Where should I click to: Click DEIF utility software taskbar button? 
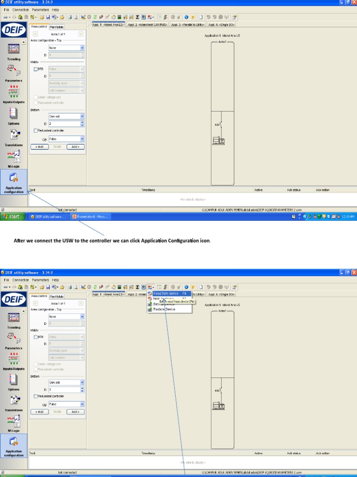[48, 217]
